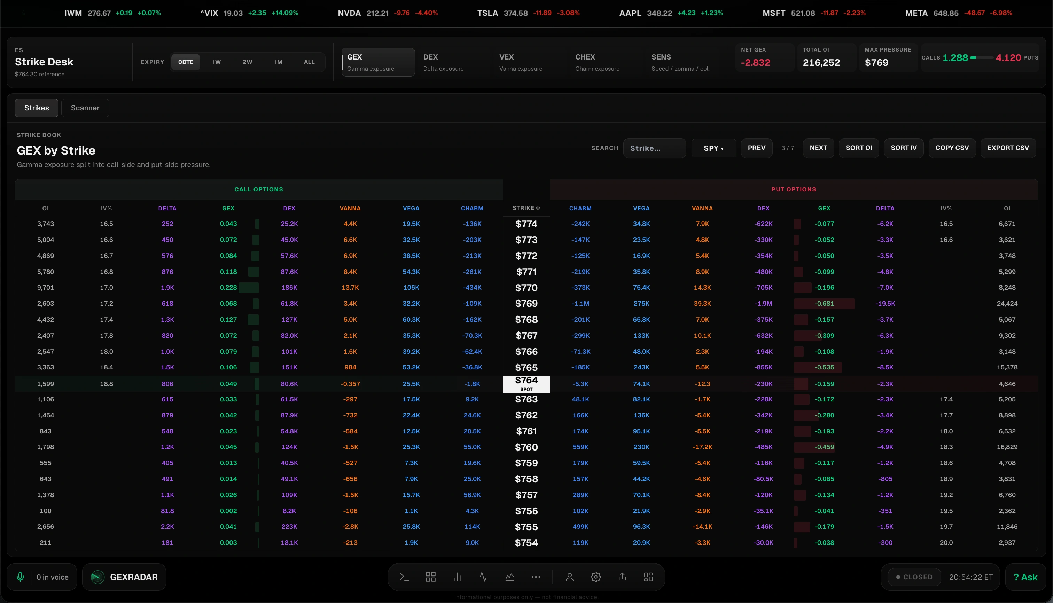Open the four-square grid icon in dock
The width and height of the screenshot is (1053, 603).
pos(431,577)
